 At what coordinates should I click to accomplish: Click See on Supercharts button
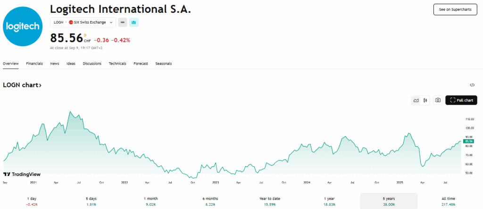point(455,9)
